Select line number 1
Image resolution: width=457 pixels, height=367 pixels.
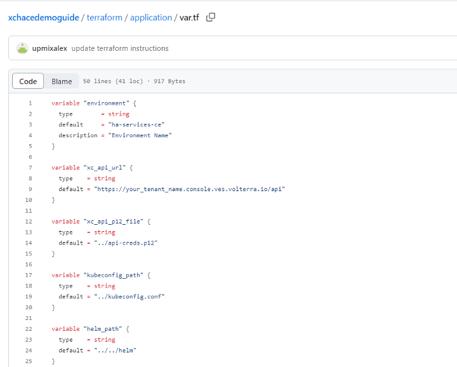(30, 103)
